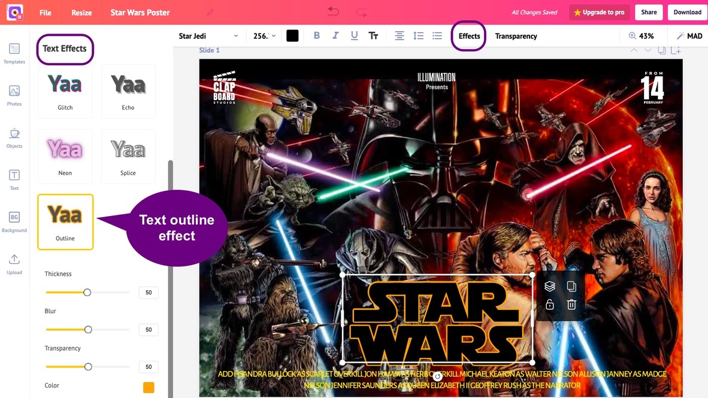708x398 pixels.
Task: Click the outline Transparency slider handle
Action: pos(88,366)
